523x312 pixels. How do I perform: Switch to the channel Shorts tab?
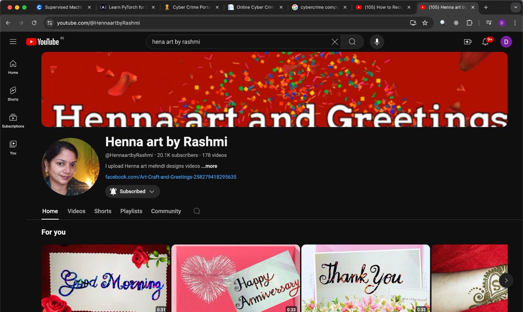point(103,211)
